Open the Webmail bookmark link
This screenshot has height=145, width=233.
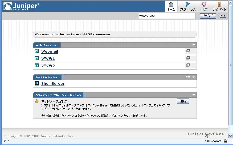click(x=50, y=52)
